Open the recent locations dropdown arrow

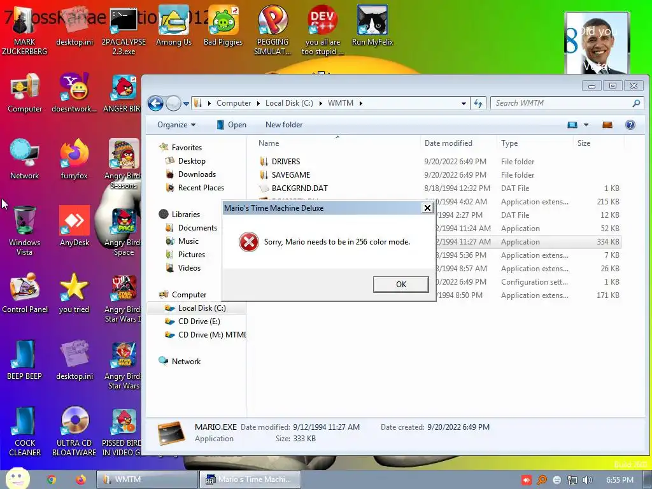(x=186, y=104)
